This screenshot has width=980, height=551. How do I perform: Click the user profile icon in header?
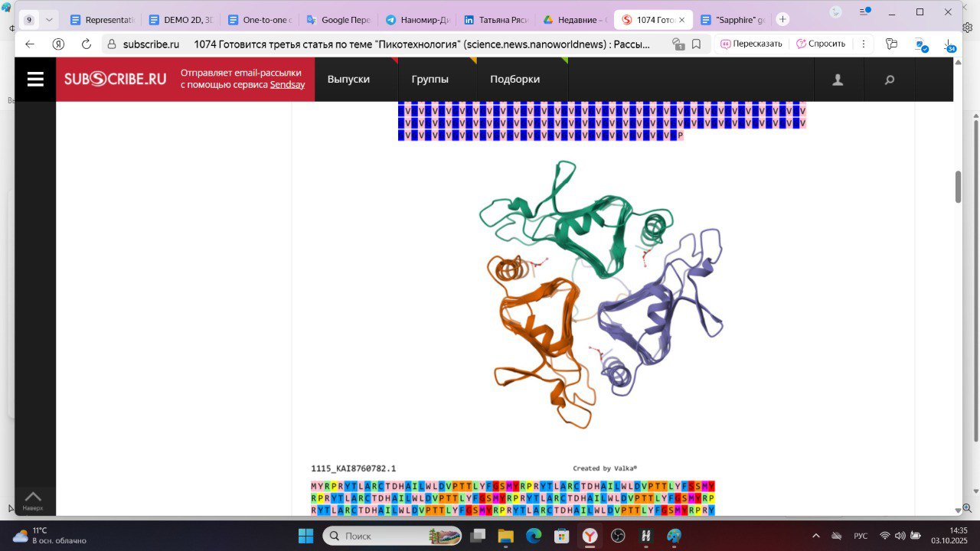838,80
